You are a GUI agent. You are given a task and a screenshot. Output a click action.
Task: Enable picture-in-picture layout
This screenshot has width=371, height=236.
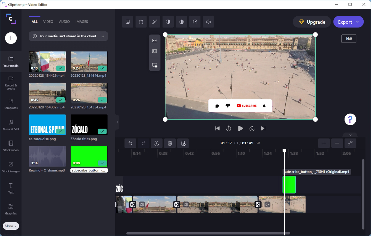pos(155,65)
